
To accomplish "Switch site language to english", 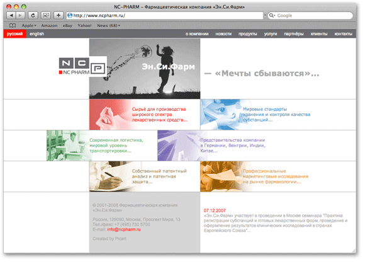I will pyautogui.click(x=36, y=34).
